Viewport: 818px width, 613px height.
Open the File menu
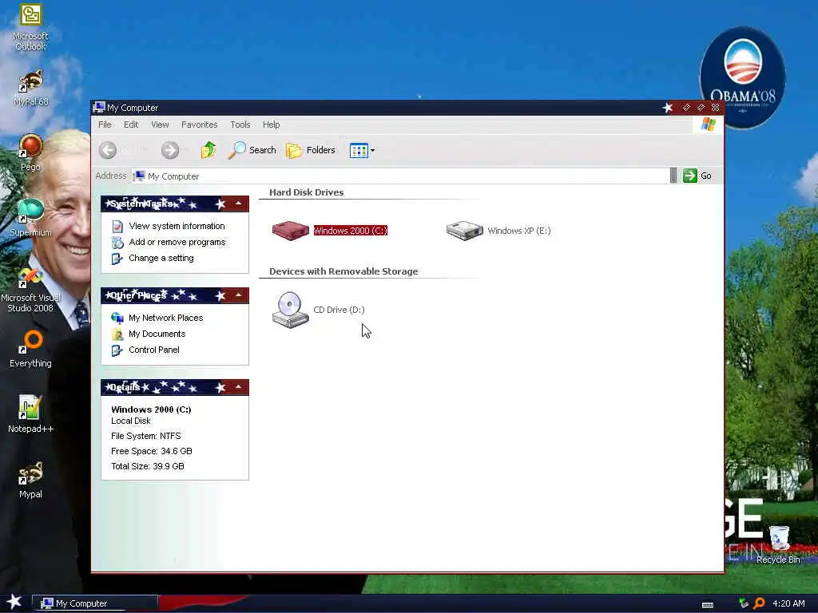105,125
